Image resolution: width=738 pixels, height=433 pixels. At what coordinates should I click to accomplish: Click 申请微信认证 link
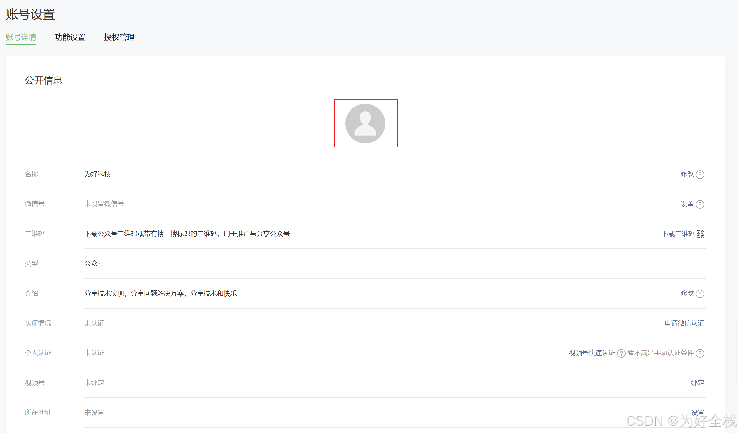point(684,323)
